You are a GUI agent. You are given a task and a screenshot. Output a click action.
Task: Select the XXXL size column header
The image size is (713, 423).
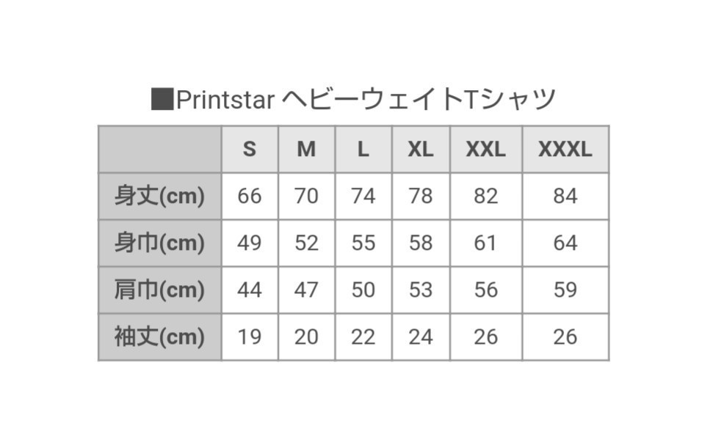pyautogui.click(x=565, y=150)
